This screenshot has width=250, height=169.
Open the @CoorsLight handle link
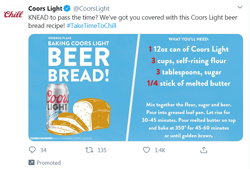point(91,8)
